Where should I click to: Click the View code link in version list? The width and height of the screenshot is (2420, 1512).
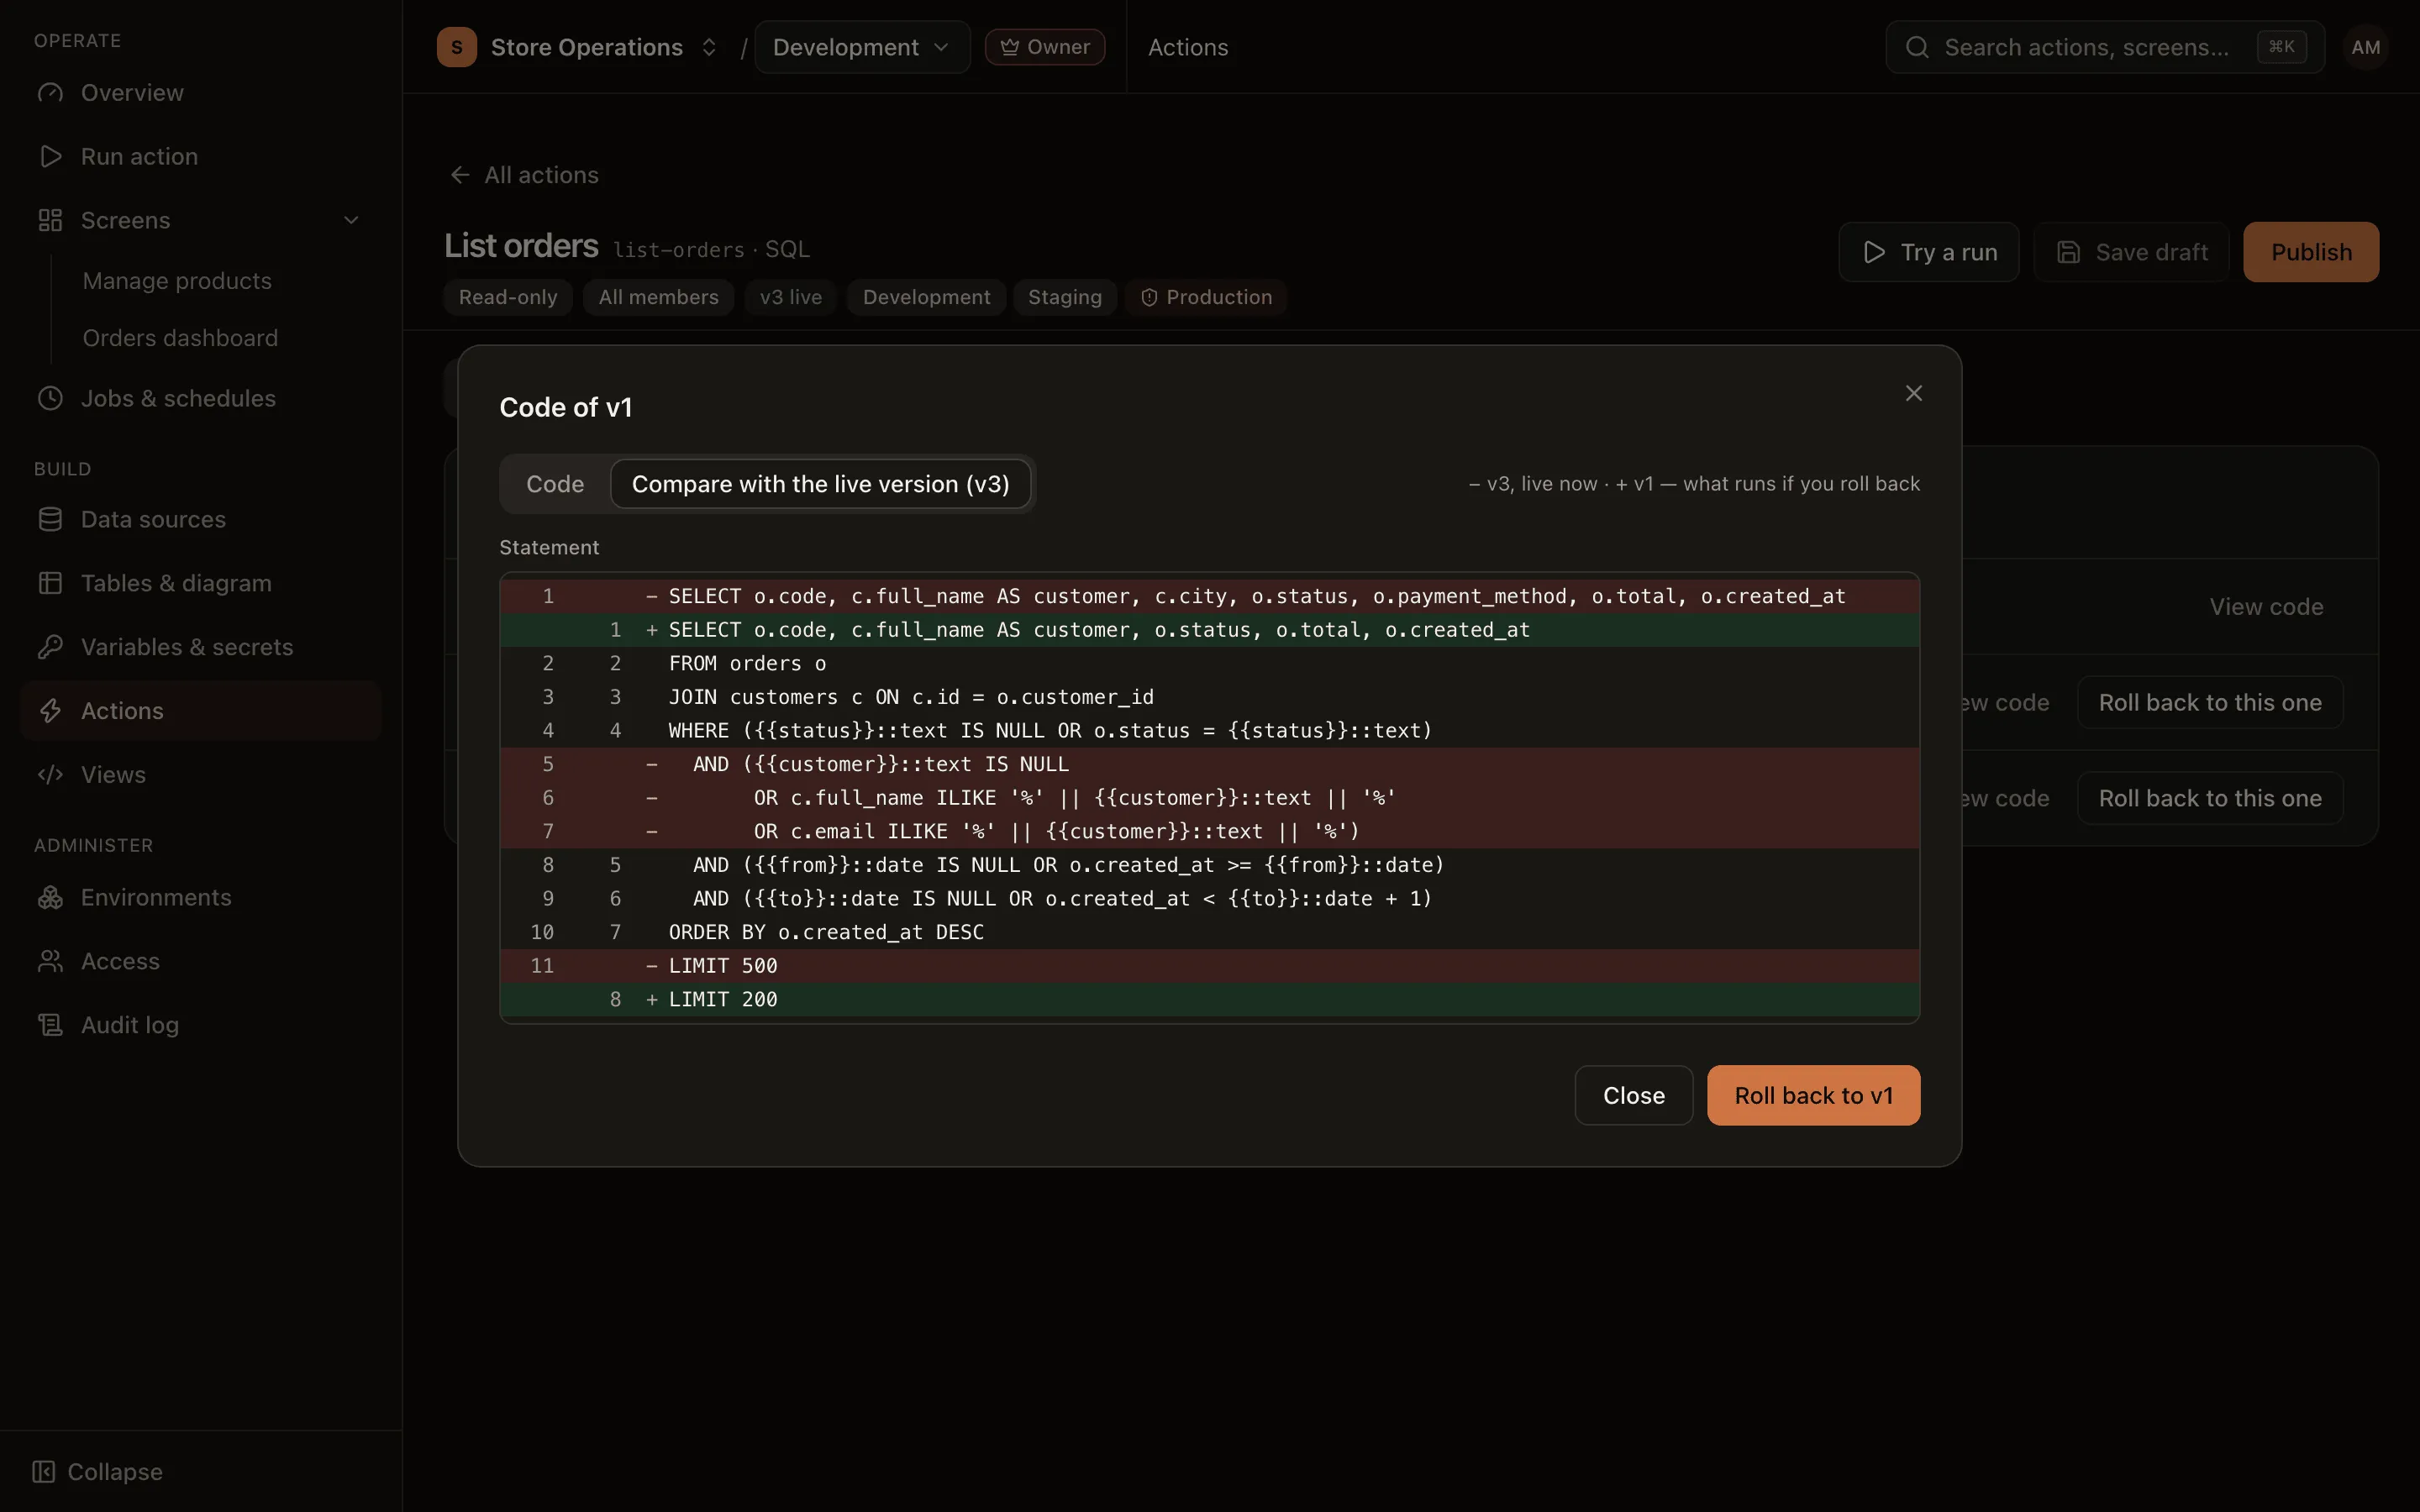[2266, 607]
